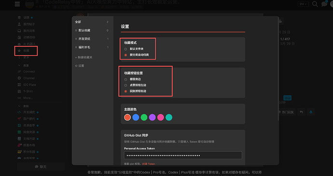Click the 收藏 star icon in sidebar
The image size is (333, 176).
tap(19, 50)
